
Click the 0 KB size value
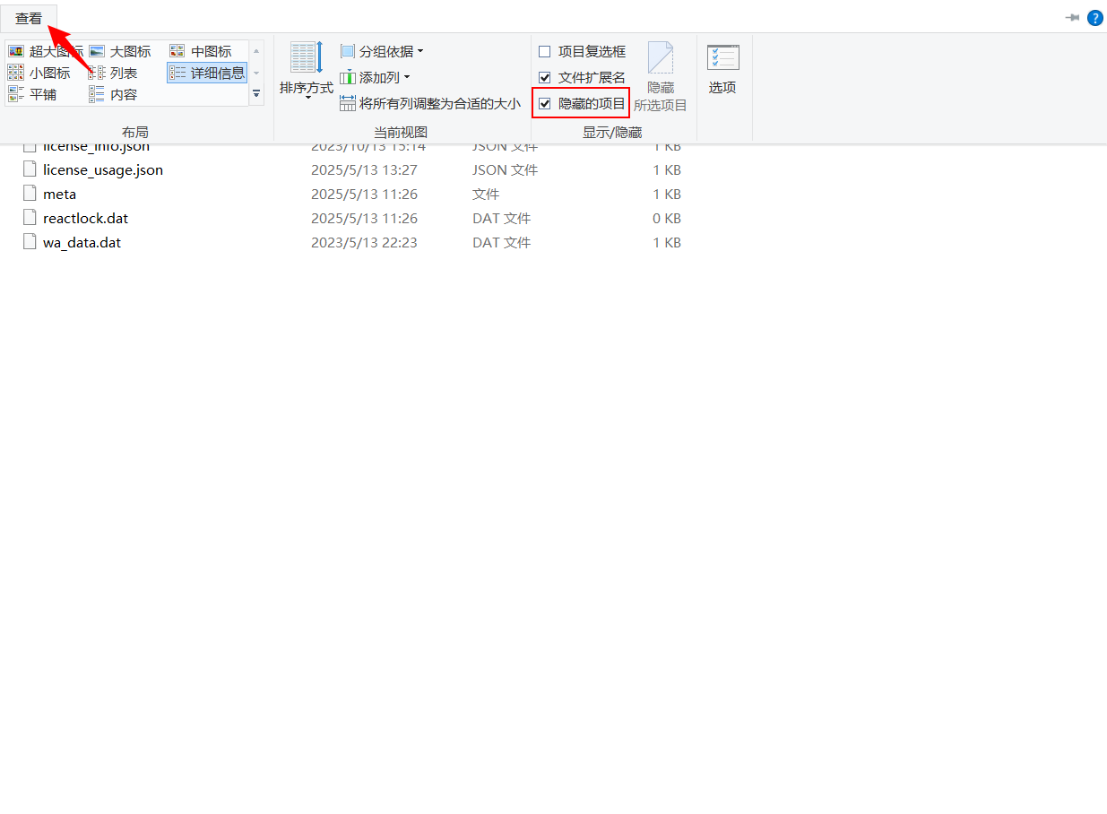click(667, 218)
